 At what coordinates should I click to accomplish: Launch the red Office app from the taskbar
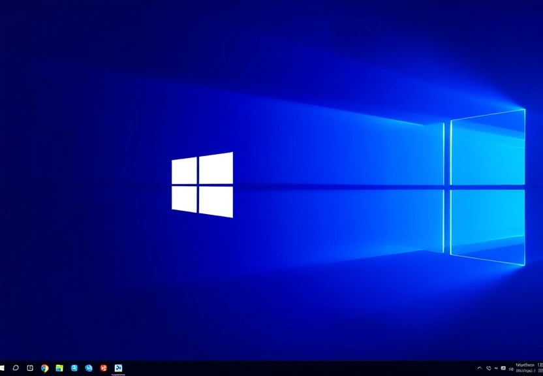pyautogui.click(x=104, y=368)
